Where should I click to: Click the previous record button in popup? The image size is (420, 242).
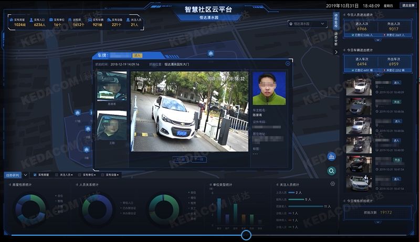(x=180, y=159)
